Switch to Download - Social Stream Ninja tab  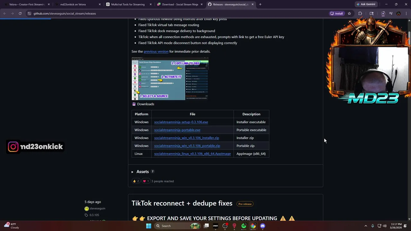pyautogui.click(x=180, y=4)
